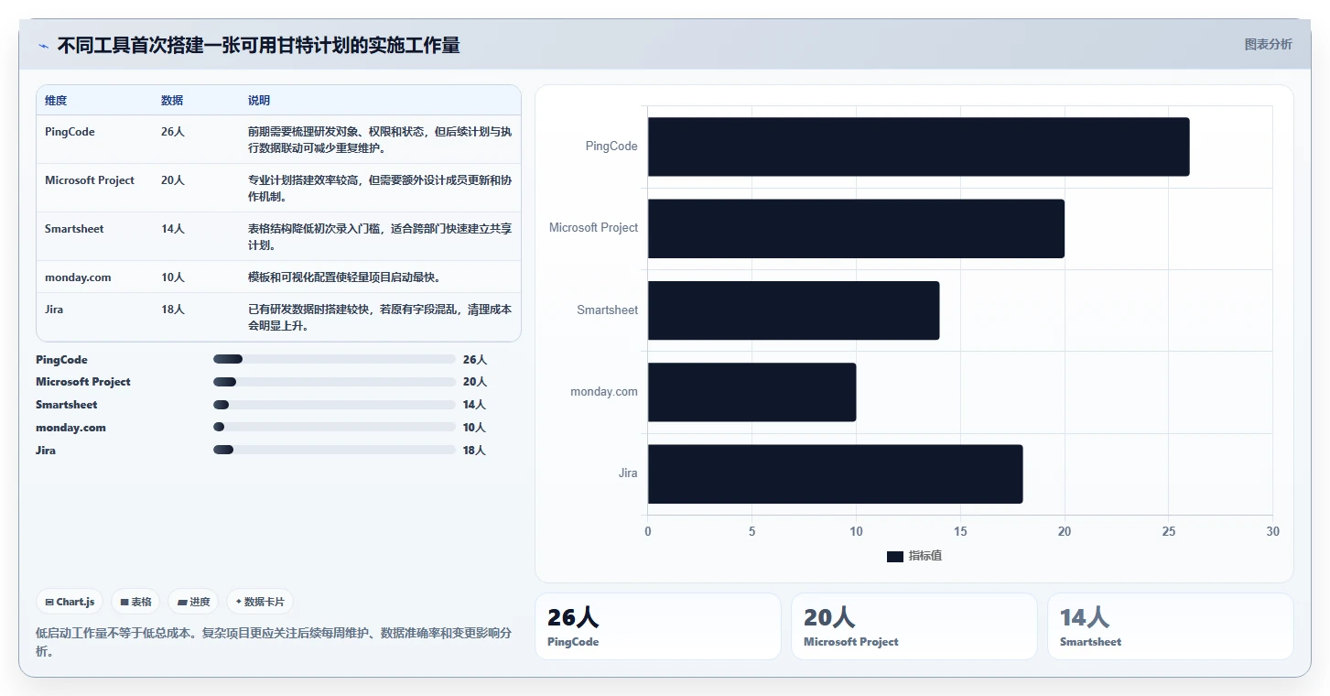Select the 进度 tag chip
This screenshot has height=696, width=1330.
pos(193,602)
